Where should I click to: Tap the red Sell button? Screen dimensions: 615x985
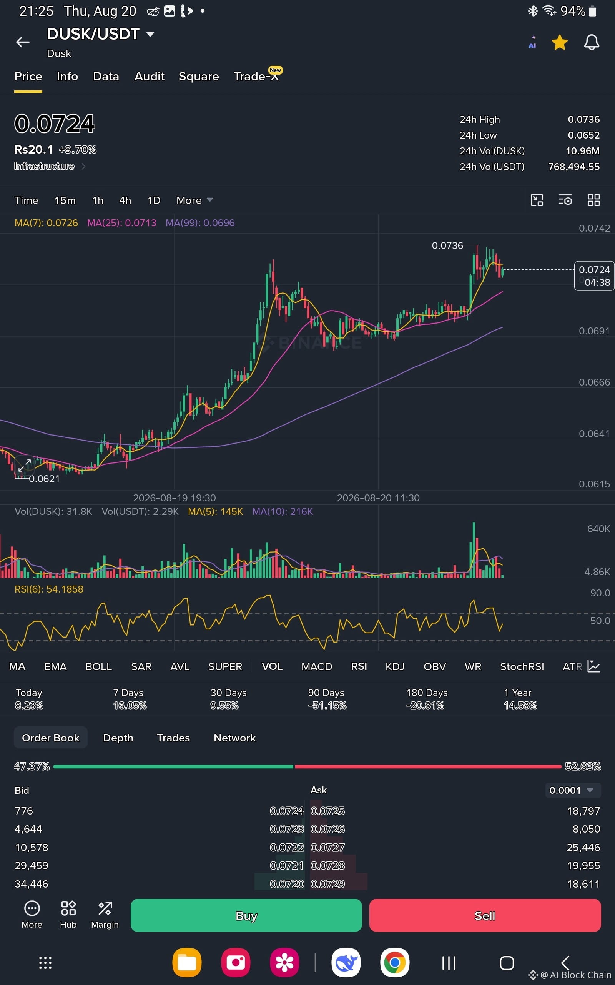coord(485,915)
